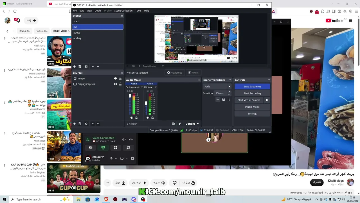Click Start Virtual Camera button
This screenshot has height=203, width=360.
click(x=249, y=100)
